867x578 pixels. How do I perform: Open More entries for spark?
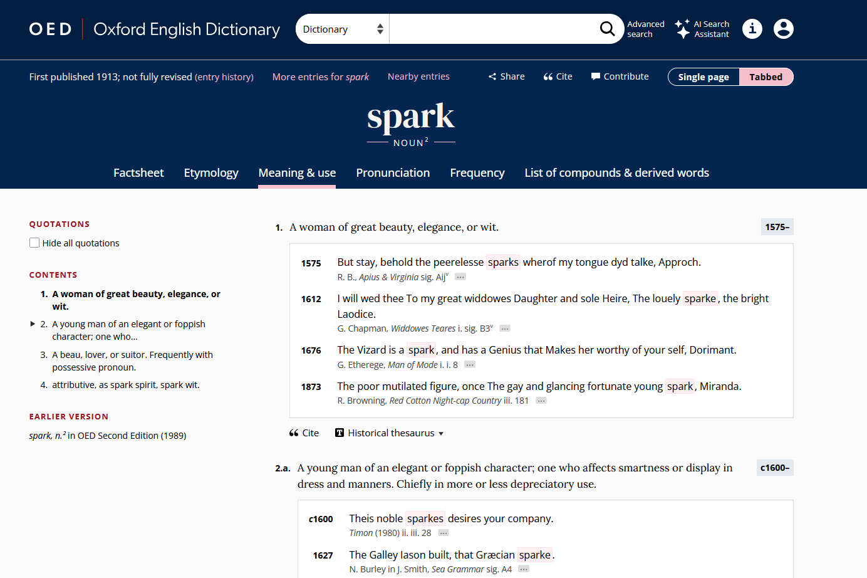pyautogui.click(x=321, y=77)
